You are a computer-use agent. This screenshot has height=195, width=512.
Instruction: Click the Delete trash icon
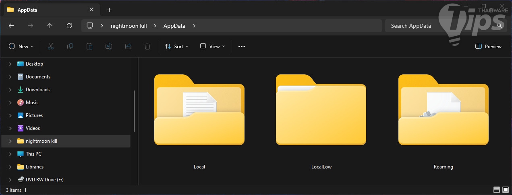point(147,47)
